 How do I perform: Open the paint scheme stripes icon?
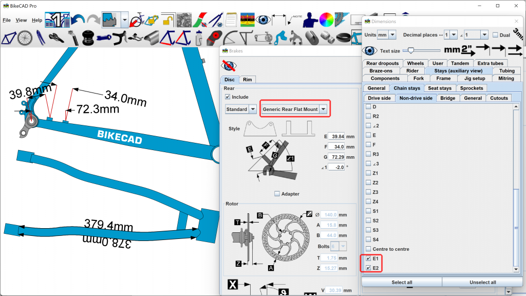coord(201,20)
